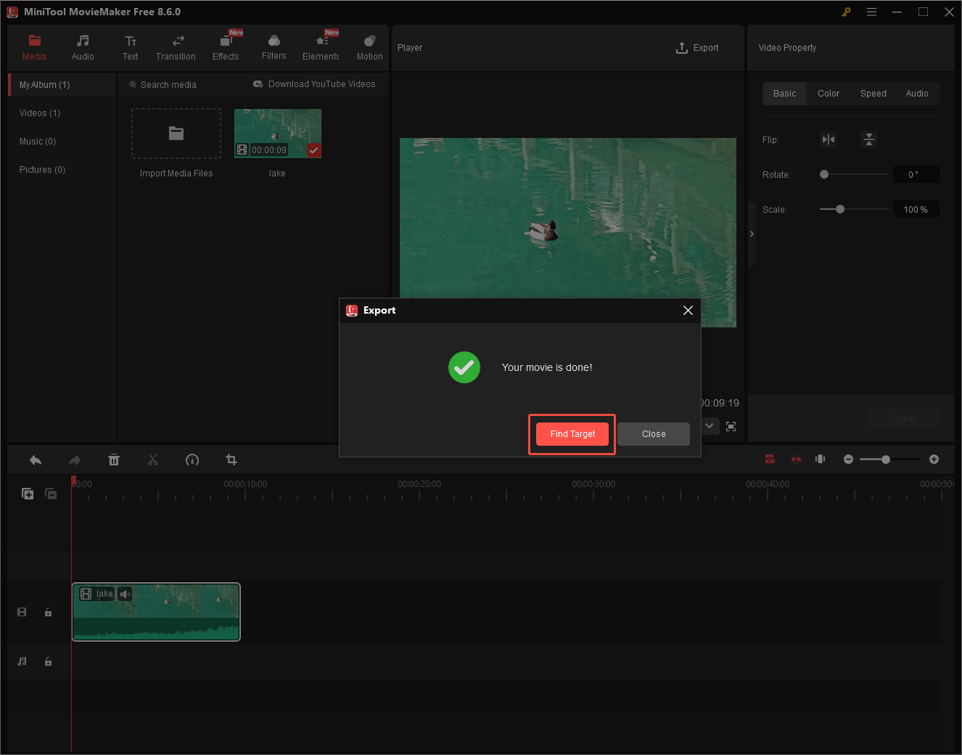This screenshot has width=962, height=755.
Task: Click Export in Player header
Action: pyautogui.click(x=697, y=48)
